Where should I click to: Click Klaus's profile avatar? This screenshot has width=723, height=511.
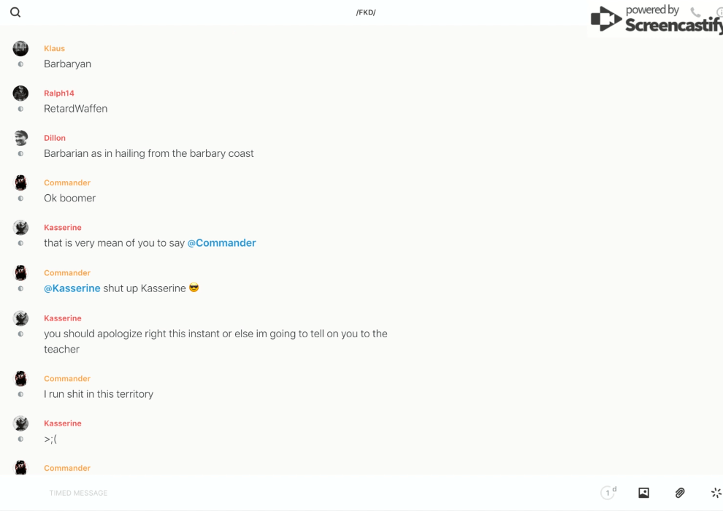[20, 49]
